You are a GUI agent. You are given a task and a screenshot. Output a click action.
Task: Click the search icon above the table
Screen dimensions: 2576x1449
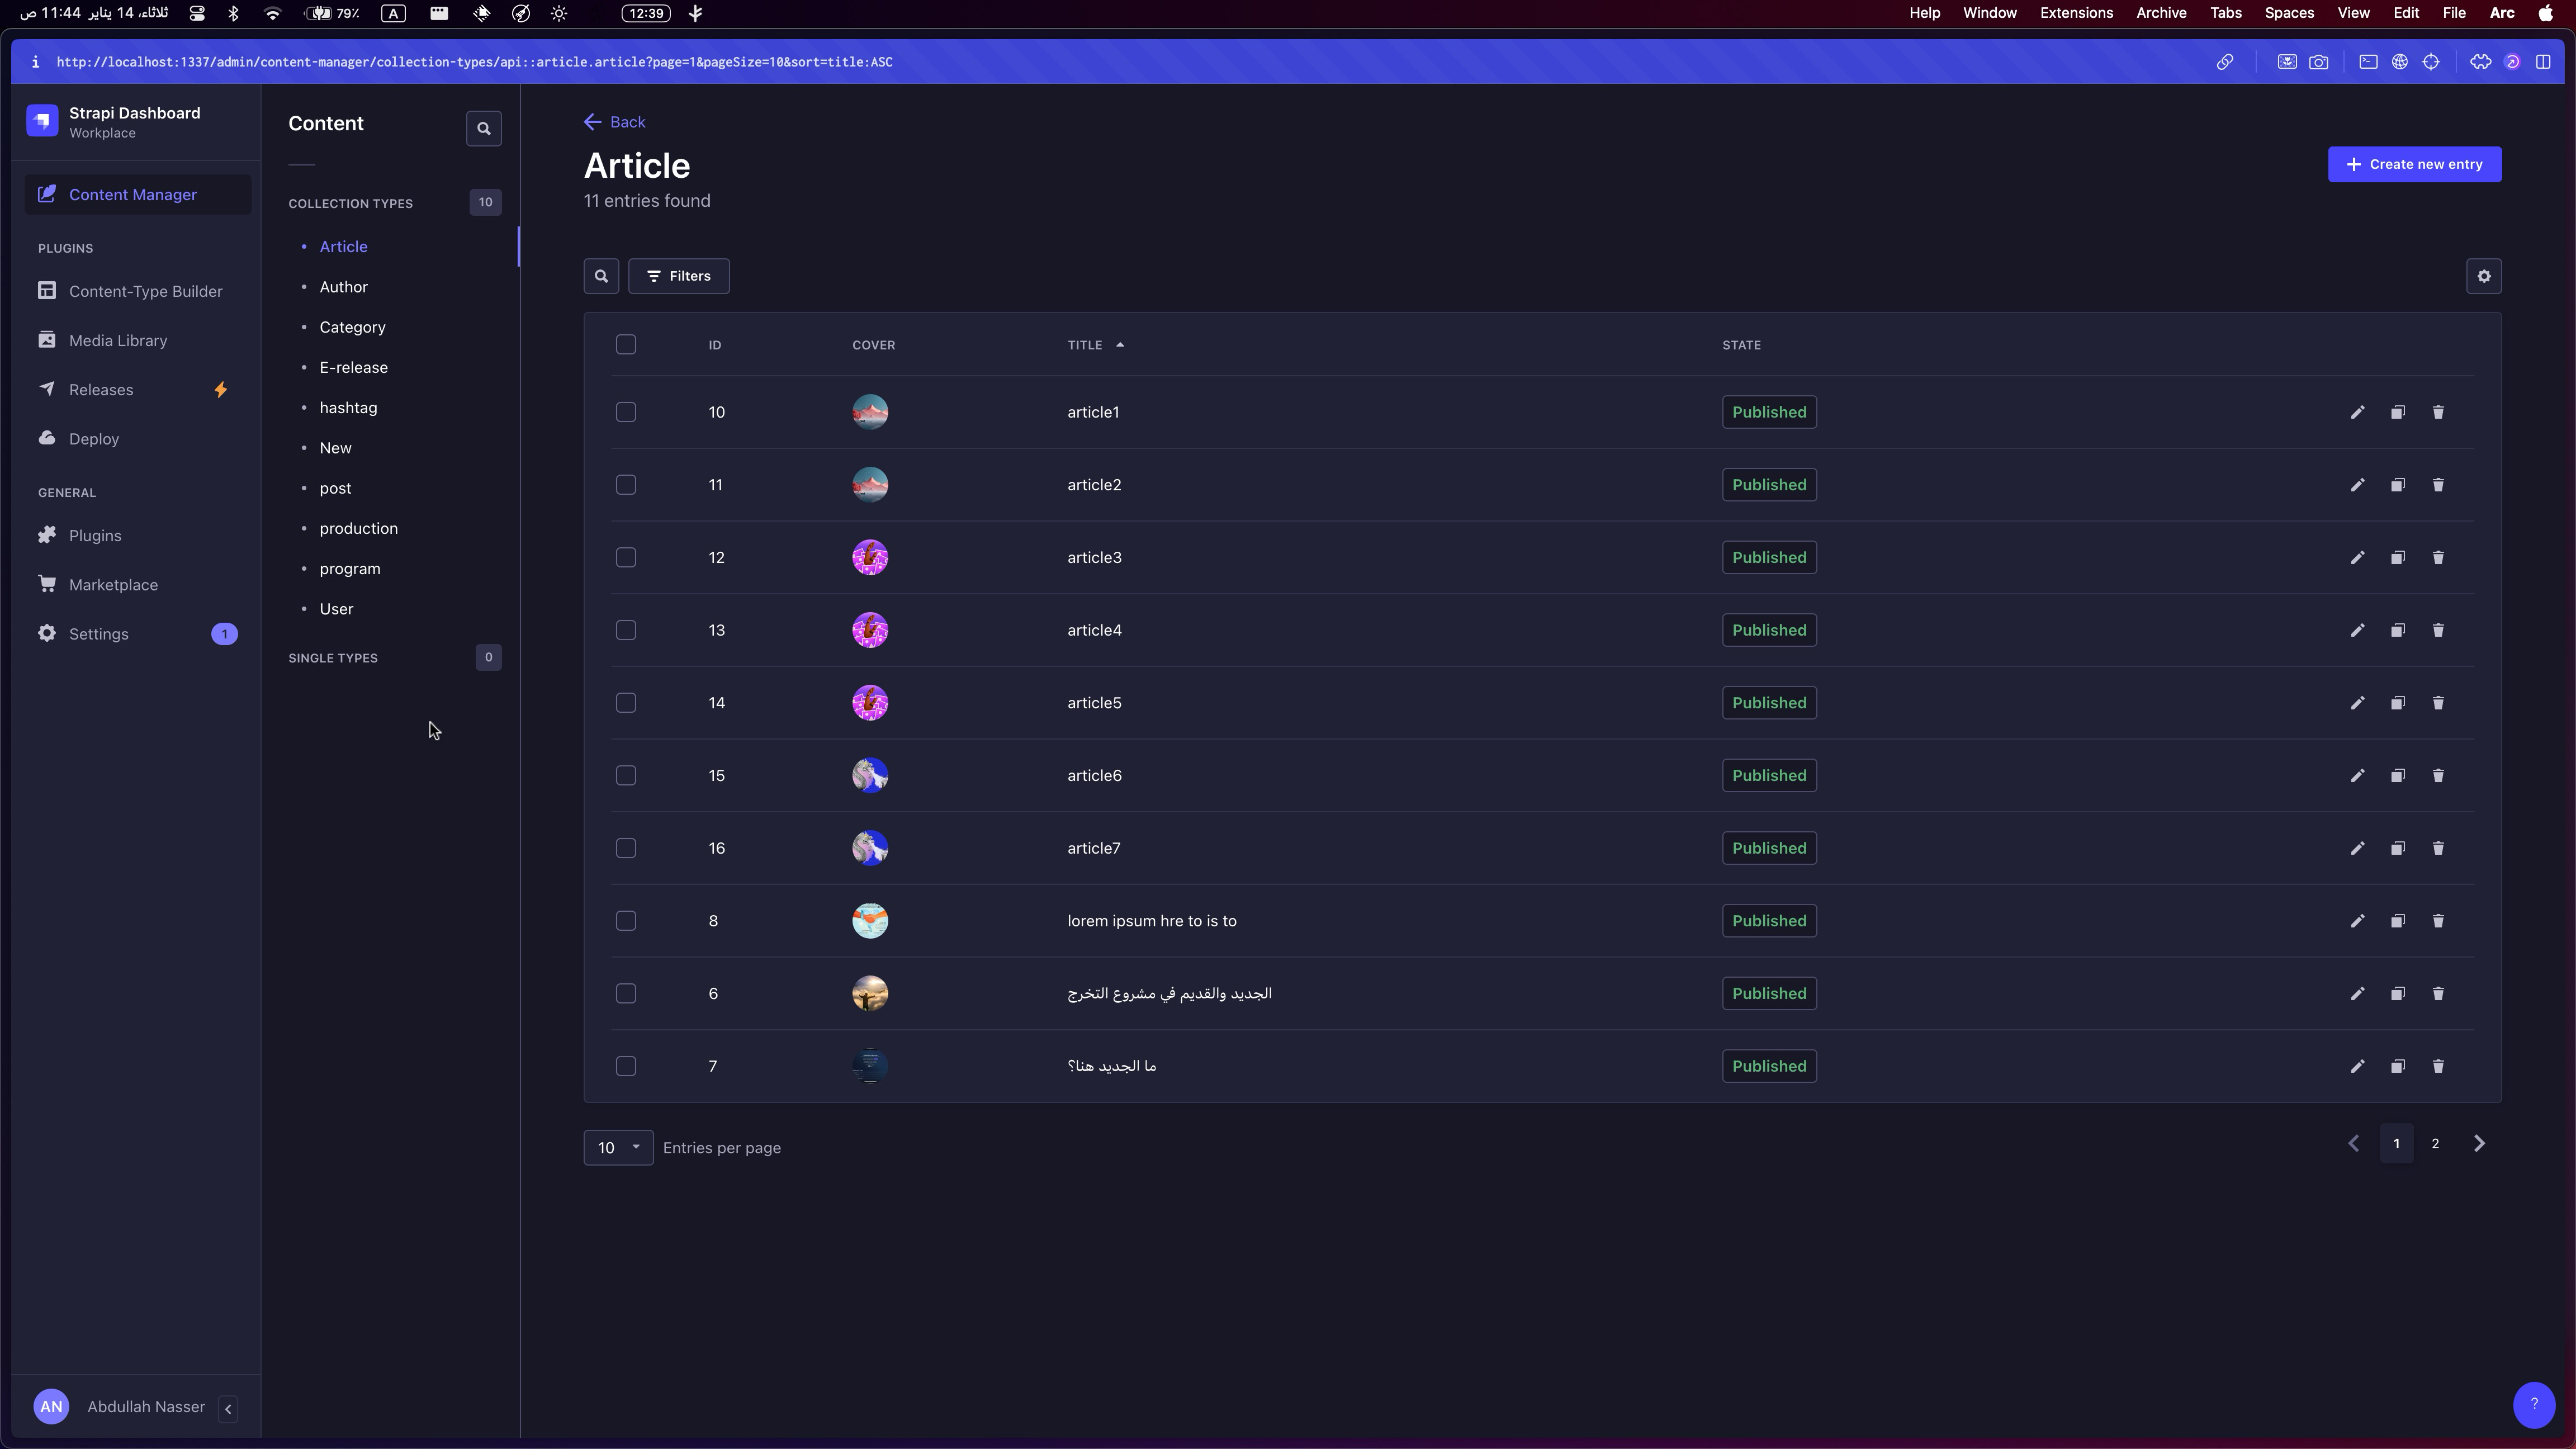601,276
